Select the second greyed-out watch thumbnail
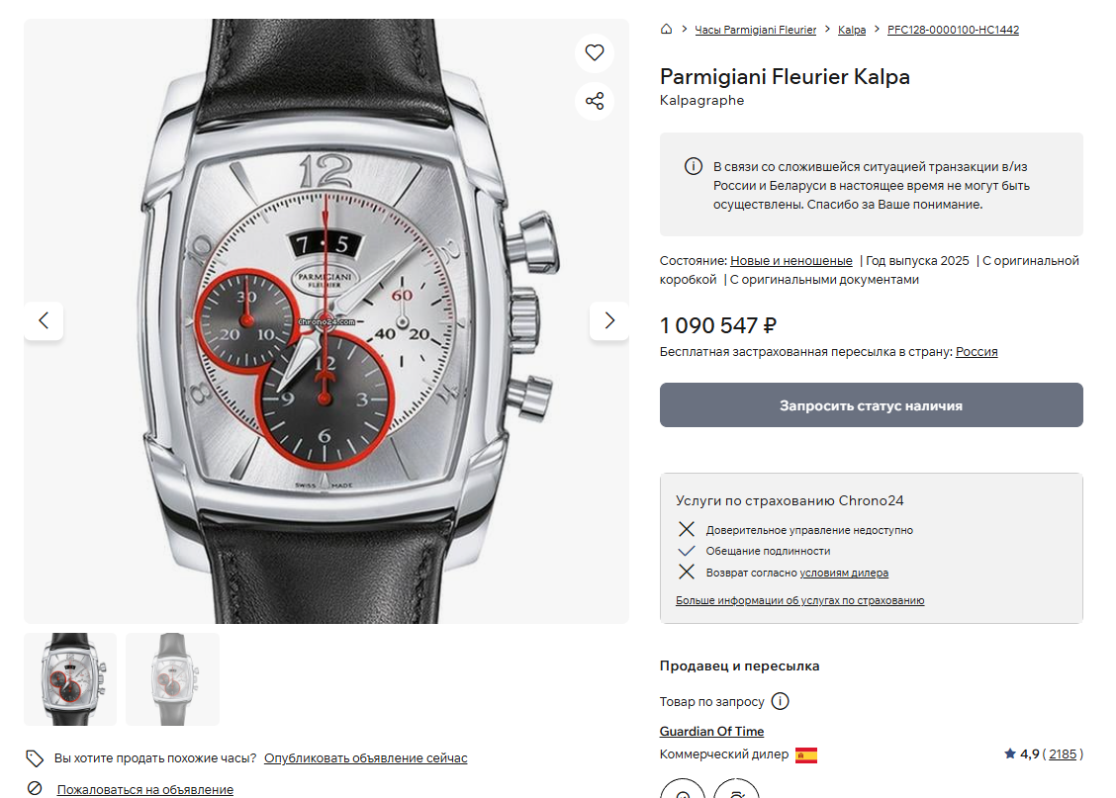1116x798 pixels. pyautogui.click(x=172, y=679)
